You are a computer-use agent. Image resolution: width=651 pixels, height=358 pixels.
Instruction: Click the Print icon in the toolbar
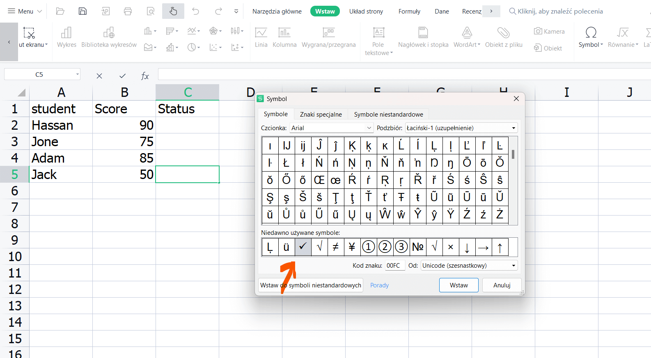128,11
